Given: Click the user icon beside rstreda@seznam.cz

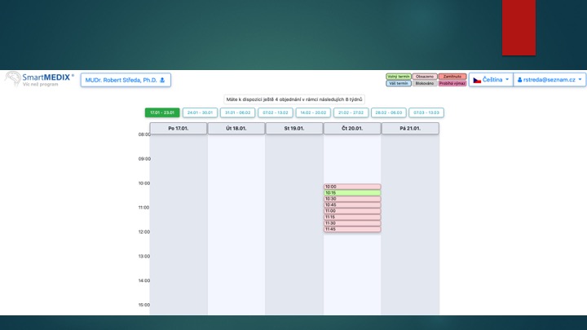Looking at the screenshot, I should pyautogui.click(x=520, y=80).
